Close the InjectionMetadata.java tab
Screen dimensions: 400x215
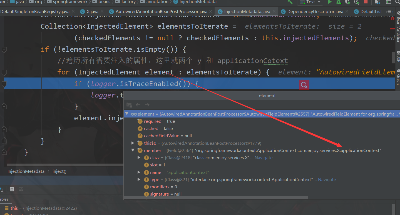tap(274, 12)
